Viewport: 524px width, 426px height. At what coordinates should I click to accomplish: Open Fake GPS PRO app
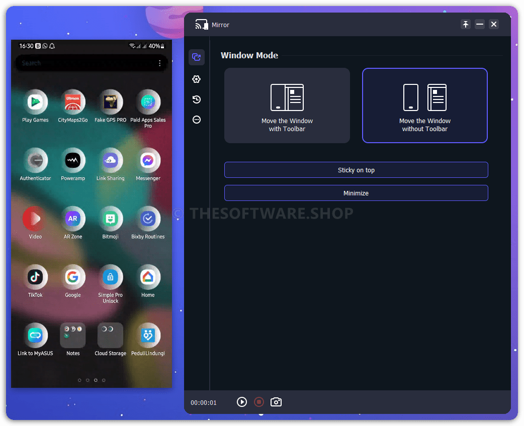(110, 102)
